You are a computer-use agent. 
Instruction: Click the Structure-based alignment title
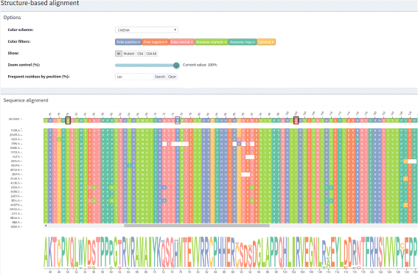[40, 3]
